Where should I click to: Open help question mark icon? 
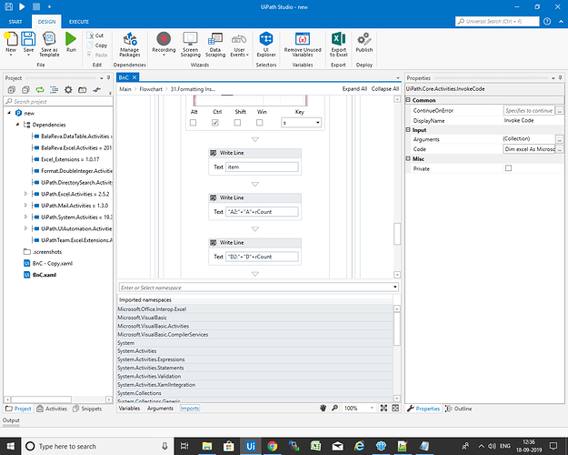547,22
